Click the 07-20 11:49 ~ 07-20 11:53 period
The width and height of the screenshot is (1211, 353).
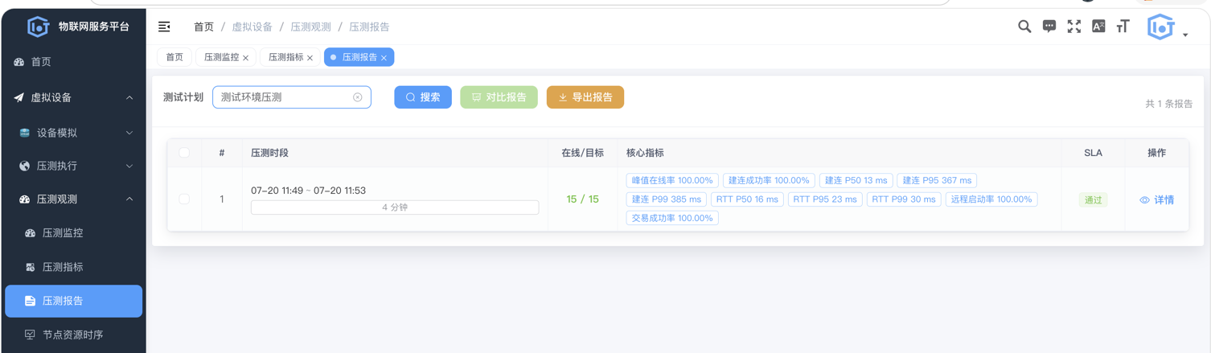click(x=308, y=191)
